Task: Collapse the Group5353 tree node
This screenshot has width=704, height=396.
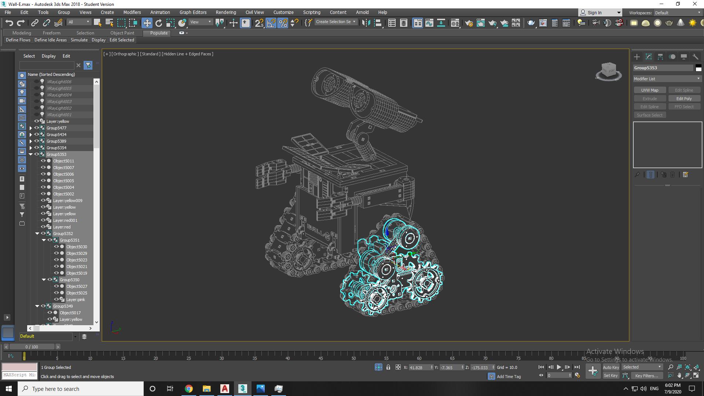Action: (x=31, y=154)
